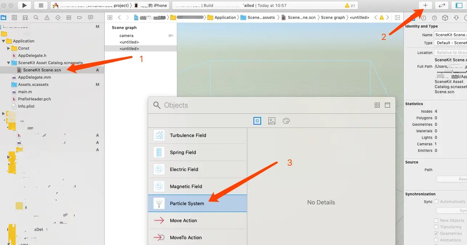Click the code review arrows button
The width and height of the screenshot is (467, 245).
[x=442, y=5]
